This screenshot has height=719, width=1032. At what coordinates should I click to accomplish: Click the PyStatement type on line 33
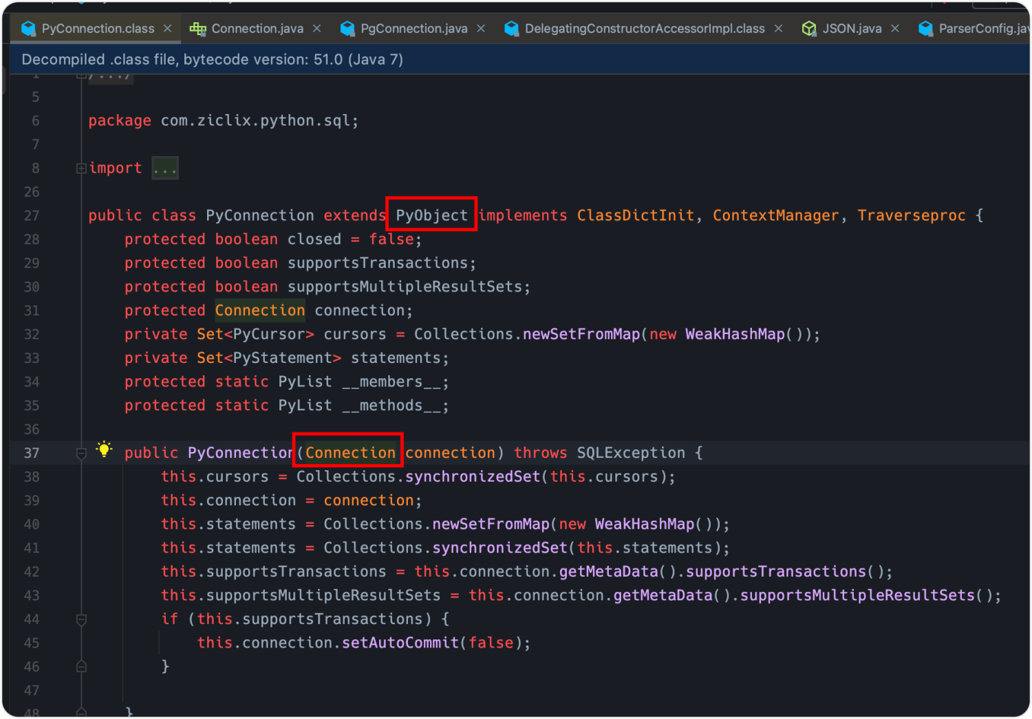click(x=283, y=357)
